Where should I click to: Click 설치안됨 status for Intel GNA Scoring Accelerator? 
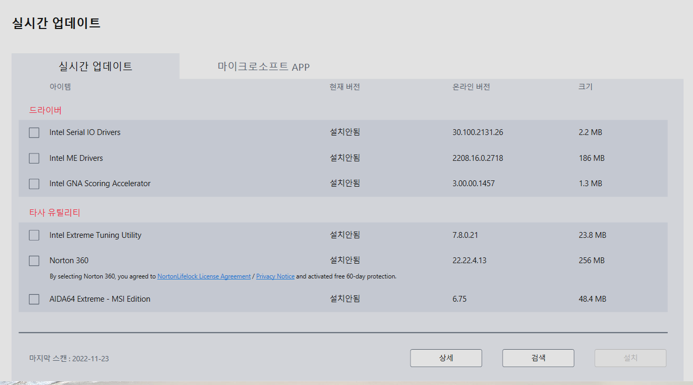(x=345, y=183)
